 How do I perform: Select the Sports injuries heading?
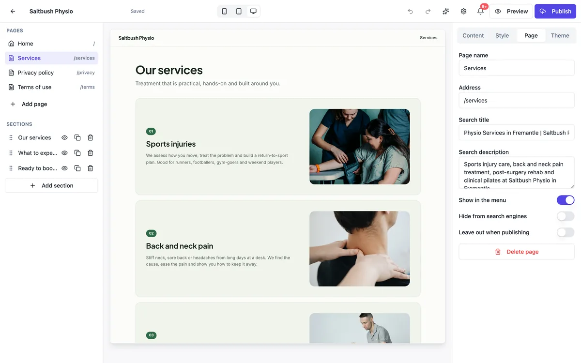171,144
